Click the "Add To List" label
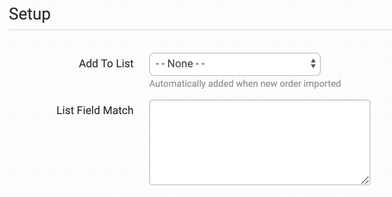Screen dimensions: 392x197 click(106, 64)
